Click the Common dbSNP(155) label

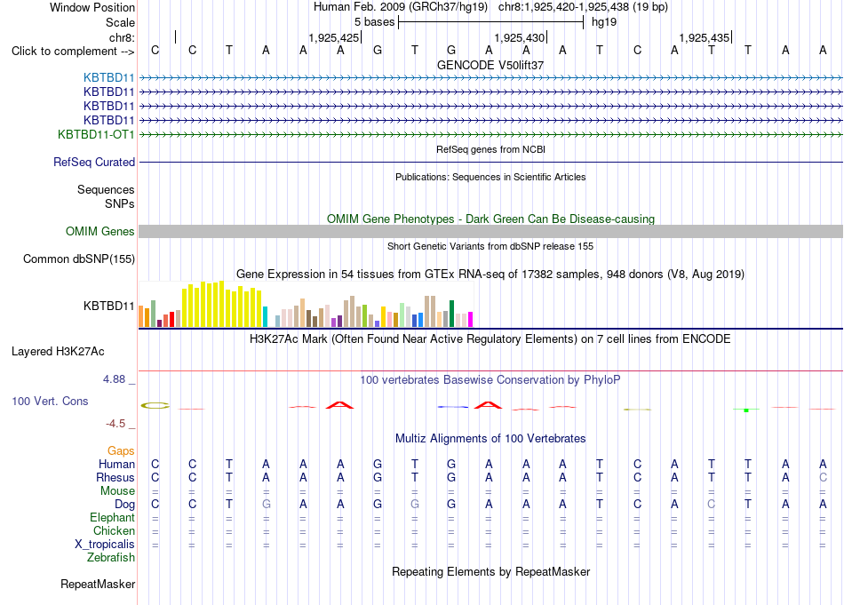(78, 259)
